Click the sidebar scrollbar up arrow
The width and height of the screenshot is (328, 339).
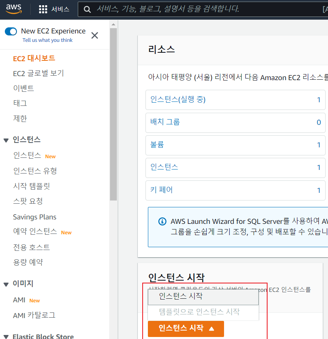113,25
